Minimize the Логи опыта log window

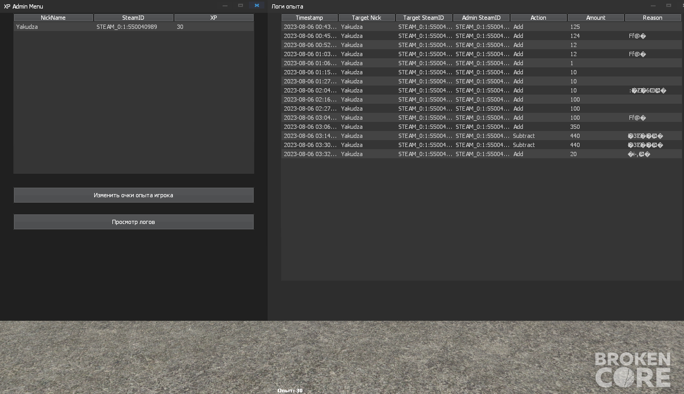pyautogui.click(x=653, y=5)
